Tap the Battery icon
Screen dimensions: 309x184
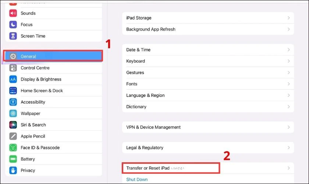tap(13, 159)
